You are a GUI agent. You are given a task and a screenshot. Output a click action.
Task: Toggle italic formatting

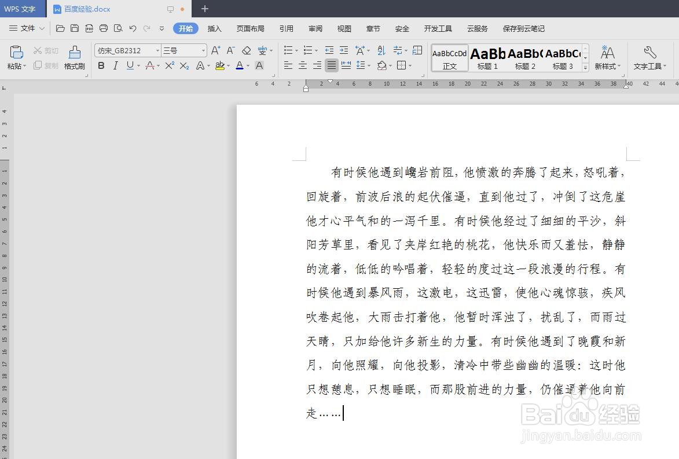(114, 65)
